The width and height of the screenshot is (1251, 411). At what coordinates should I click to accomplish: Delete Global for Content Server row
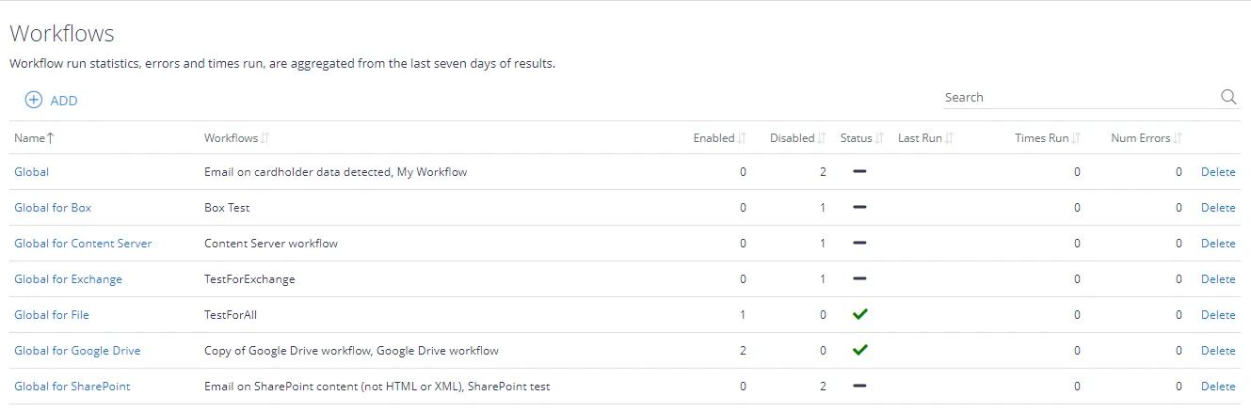1218,244
